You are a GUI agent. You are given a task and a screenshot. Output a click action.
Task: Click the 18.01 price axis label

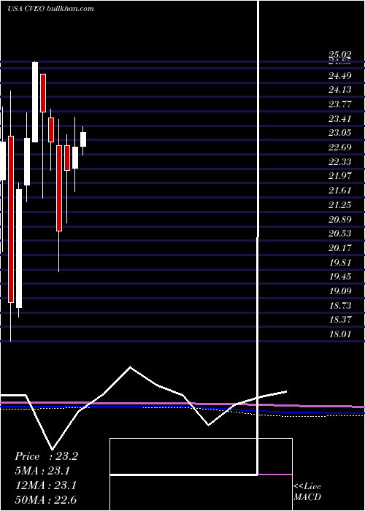(340, 334)
